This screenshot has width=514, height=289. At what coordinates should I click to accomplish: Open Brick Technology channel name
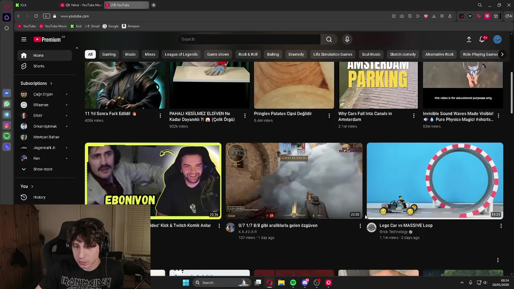(394, 232)
